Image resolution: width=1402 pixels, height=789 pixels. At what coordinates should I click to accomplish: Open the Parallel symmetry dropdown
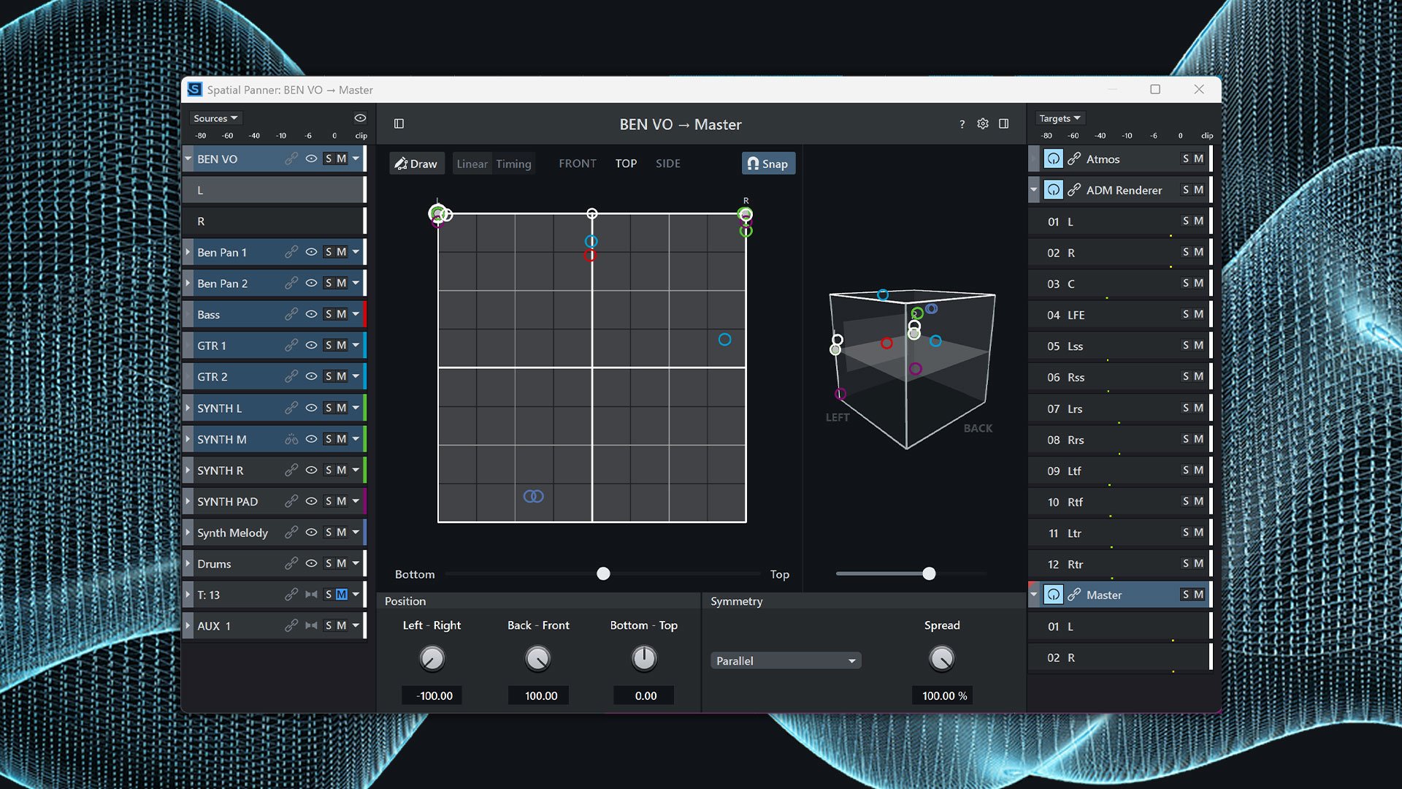tap(786, 660)
